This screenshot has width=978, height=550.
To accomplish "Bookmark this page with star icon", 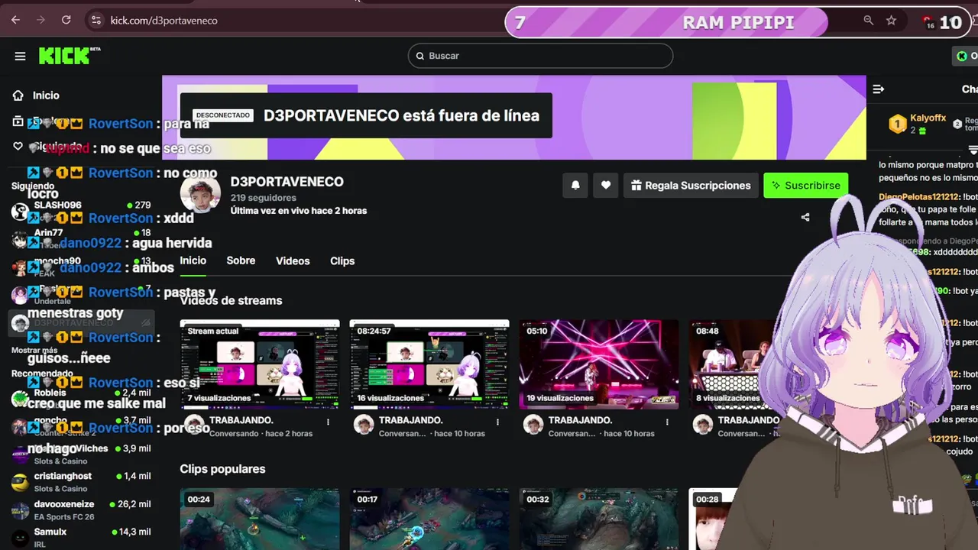I will click(x=891, y=21).
